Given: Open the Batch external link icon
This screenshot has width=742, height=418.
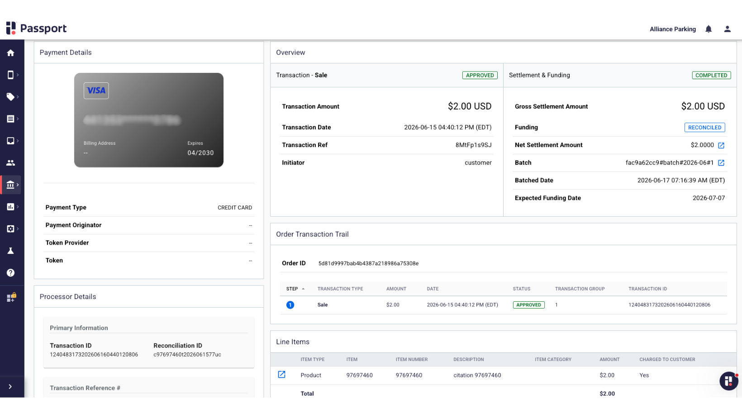Looking at the screenshot, I should 721,163.
